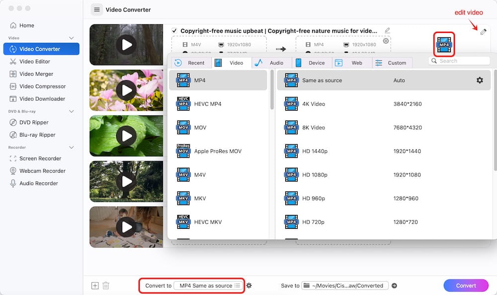The width and height of the screenshot is (497, 295).
Task: Open the output folder with the arrow icon
Action: pos(394,286)
